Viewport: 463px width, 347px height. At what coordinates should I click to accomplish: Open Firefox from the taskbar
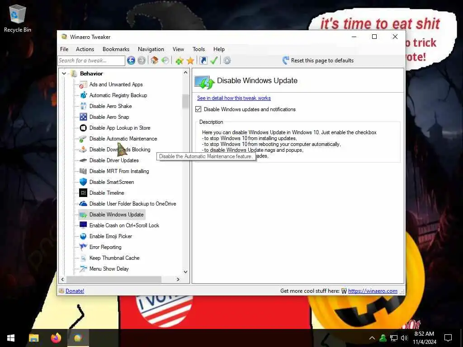coord(56,338)
